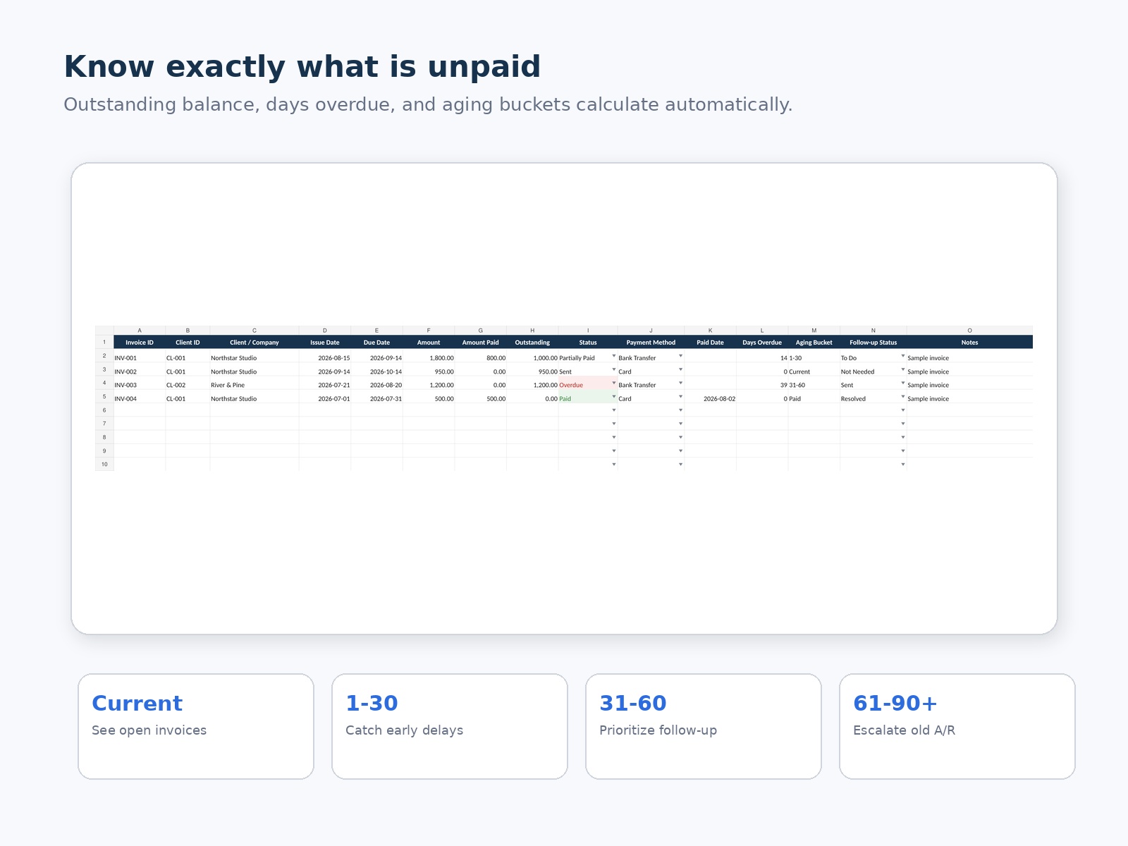
Task: Click the INV-003 invoice cell
Action: click(140, 383)
